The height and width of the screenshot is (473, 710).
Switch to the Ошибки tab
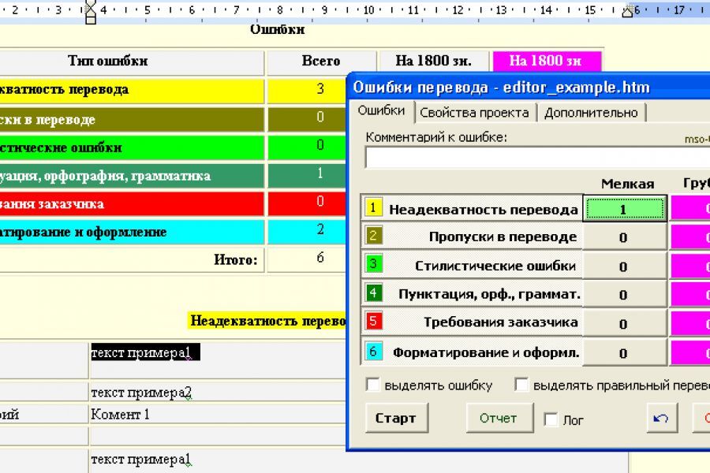click(x=381, y=111)
